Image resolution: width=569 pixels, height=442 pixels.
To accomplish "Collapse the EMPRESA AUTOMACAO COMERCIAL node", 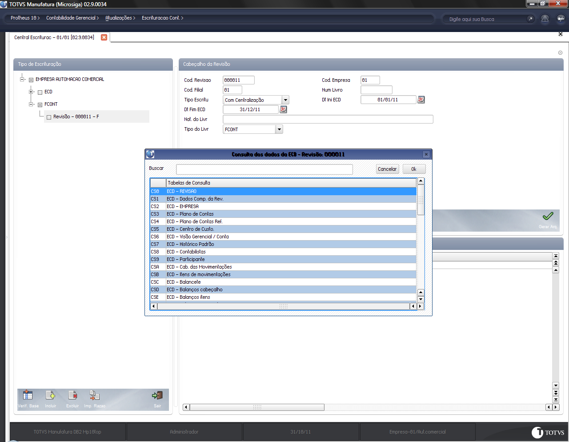I will click(x=22, y=79).
